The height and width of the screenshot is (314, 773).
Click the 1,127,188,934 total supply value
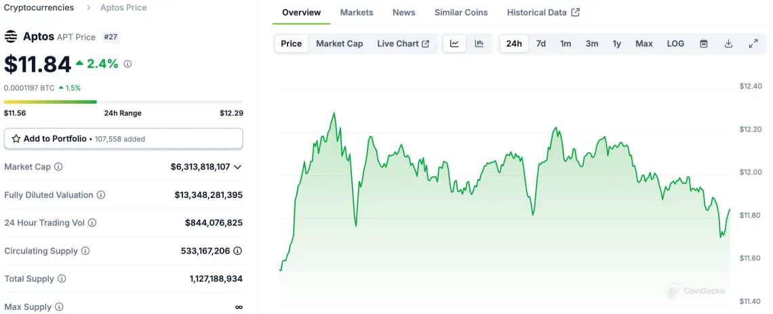pyautogui.click(x=216, y=279)
